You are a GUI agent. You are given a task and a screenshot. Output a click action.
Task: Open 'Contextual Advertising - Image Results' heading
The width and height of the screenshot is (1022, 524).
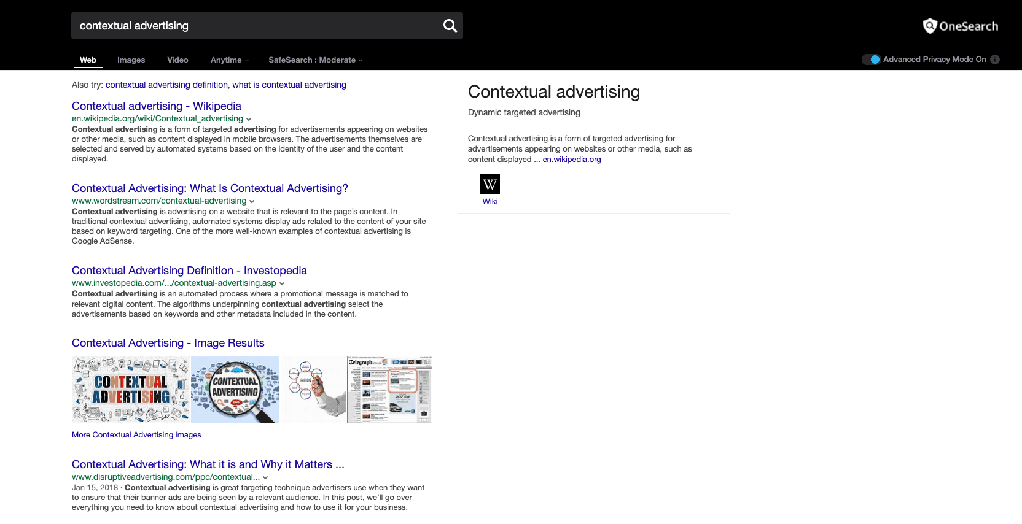tap(168, 343)
